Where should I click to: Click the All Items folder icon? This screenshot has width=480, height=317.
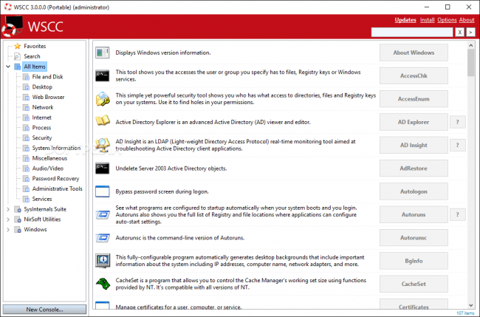[x=18, y=67]
